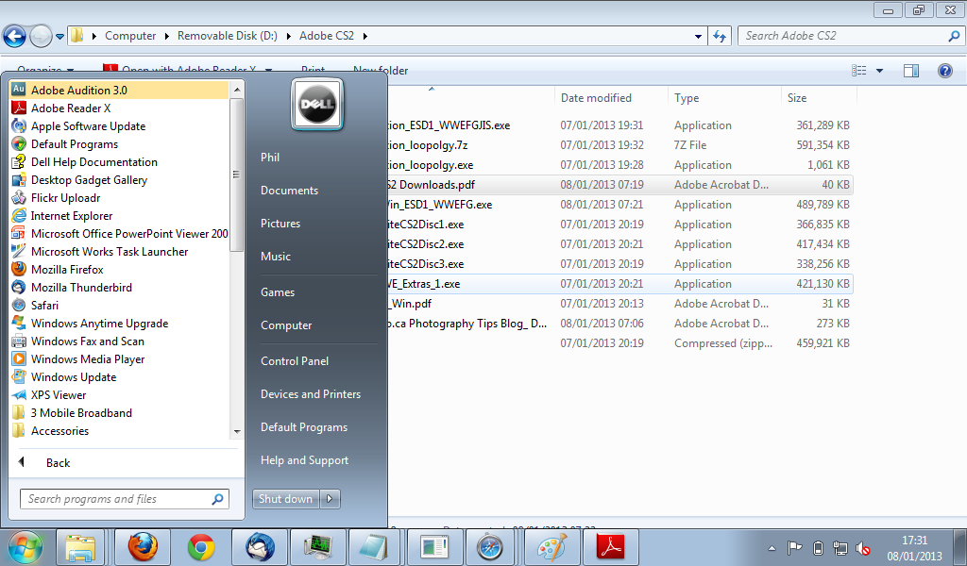Open Pictures from the Start menu
This screenshot has width=967, height=566.
pyautogui.click(x=280, y=224)
